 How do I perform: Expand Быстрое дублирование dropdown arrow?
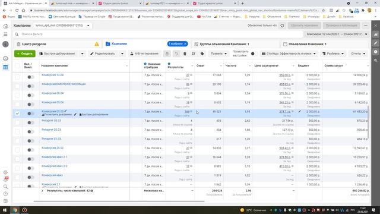click(x=82, y=53)
